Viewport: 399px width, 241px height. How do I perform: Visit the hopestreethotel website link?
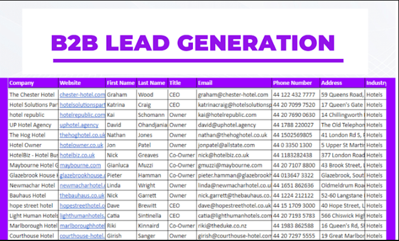[x=82, y=205]
